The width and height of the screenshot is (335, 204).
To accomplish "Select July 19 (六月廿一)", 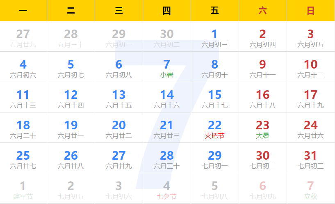I will (x=71, y=127).
